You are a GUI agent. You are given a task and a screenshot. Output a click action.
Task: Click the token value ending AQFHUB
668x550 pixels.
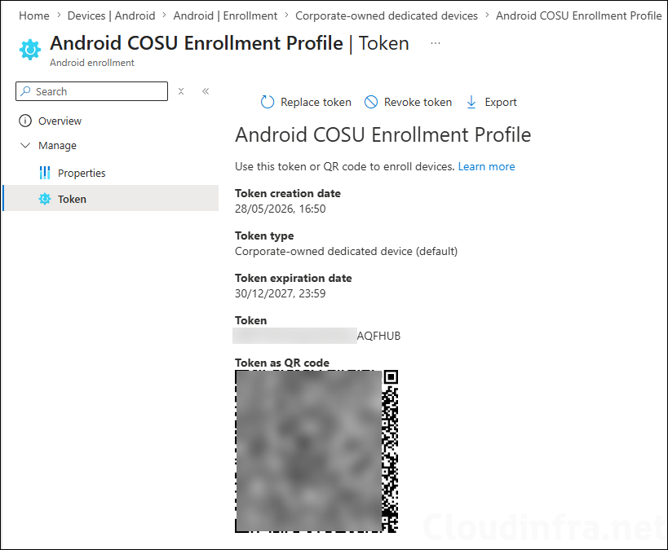[316, 336]
